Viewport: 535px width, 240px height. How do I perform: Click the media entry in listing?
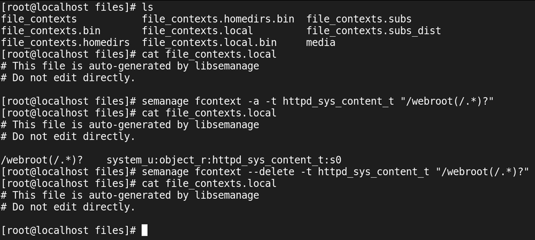320,42
